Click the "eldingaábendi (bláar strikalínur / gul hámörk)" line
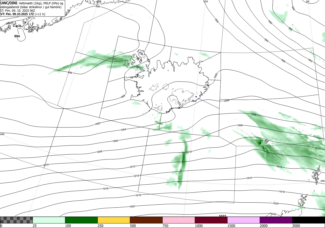This screenshot has height=228, width=325. (31, 7)
